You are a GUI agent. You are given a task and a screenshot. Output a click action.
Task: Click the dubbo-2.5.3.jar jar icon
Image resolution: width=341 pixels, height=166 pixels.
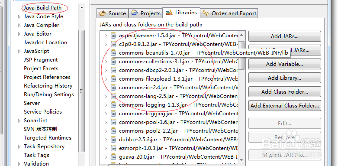click(113, 140)
